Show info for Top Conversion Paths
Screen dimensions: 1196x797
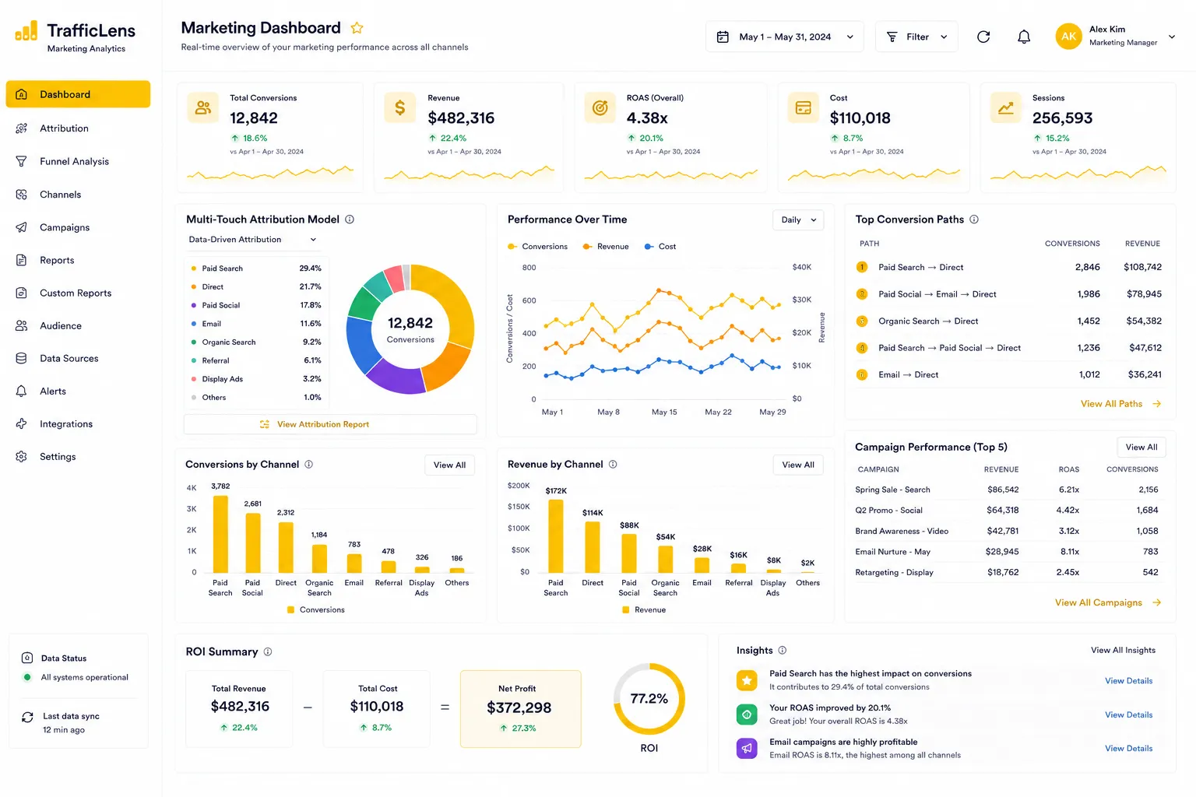[x=974, y=219]
